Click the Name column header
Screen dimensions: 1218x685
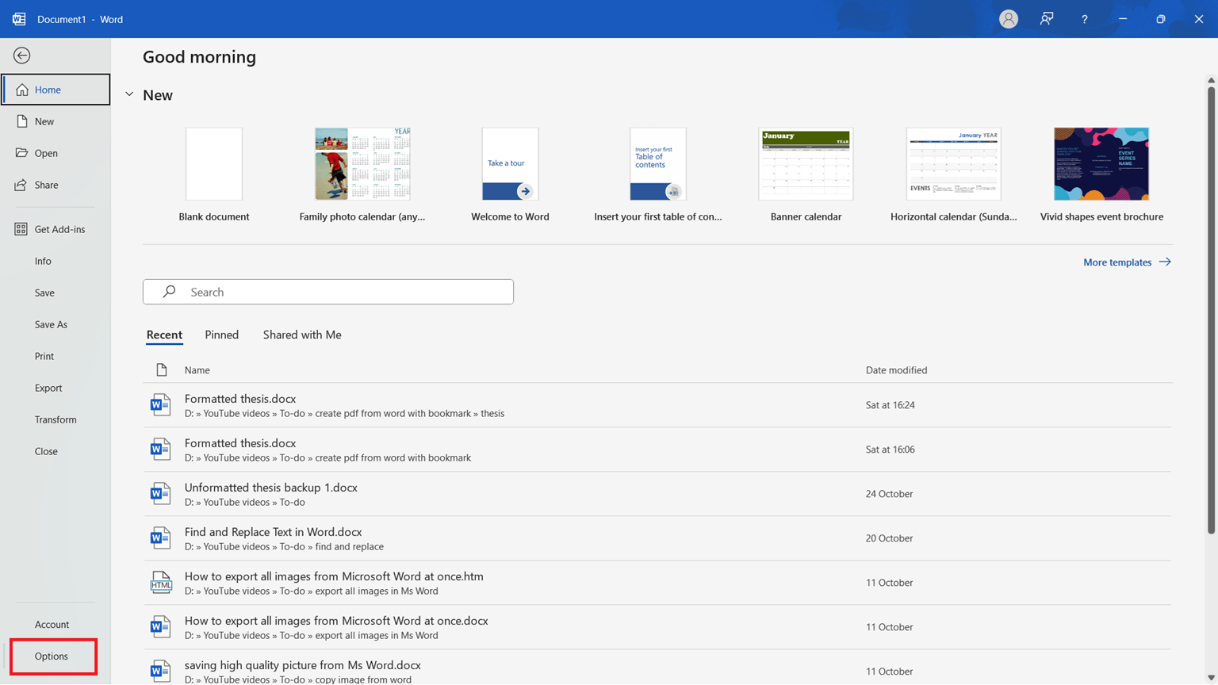tap(197, 370)
